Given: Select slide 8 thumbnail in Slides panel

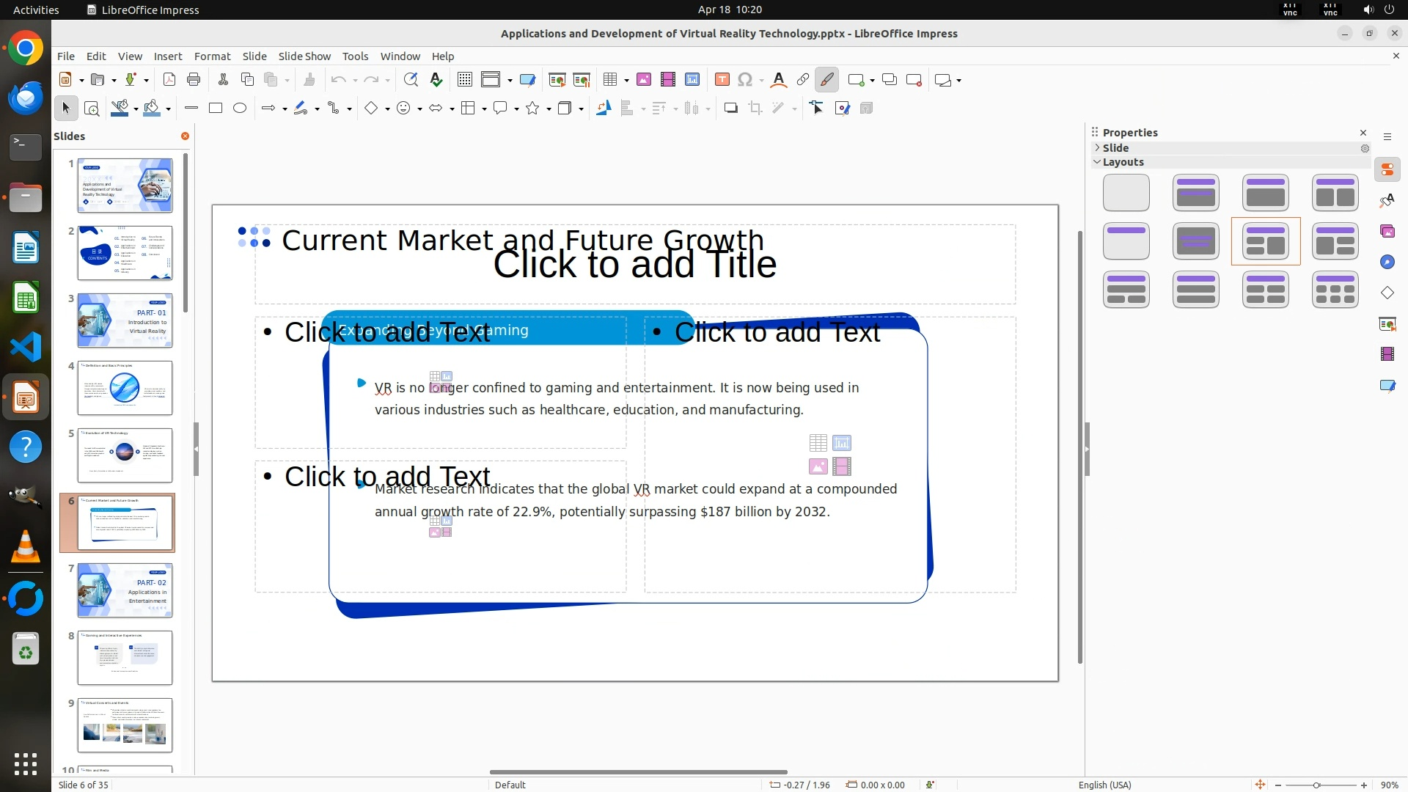Looking at the screenshot, I should pyautogui.click(x=125, y=658).
